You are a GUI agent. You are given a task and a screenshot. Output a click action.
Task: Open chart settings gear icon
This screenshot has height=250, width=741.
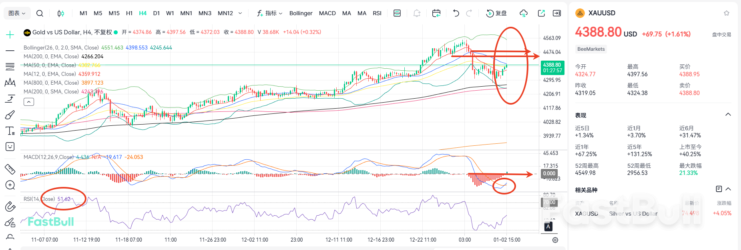(555, 240)
